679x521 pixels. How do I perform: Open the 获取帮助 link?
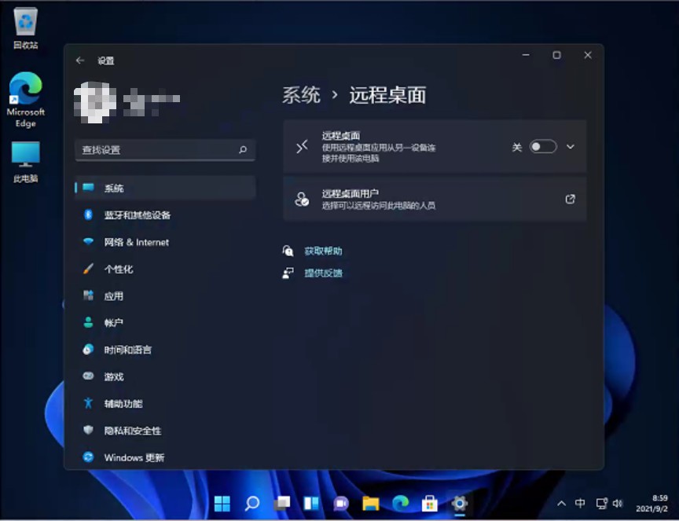[323, 251]
